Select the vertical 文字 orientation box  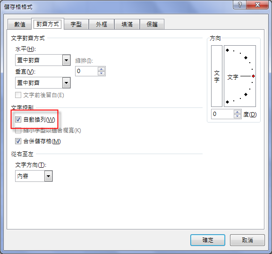(216, 76)
